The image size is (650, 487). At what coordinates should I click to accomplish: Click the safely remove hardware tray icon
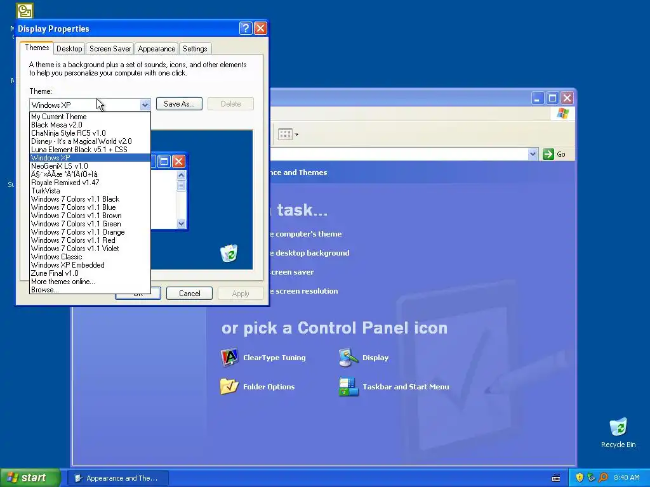tap(591, 477)
